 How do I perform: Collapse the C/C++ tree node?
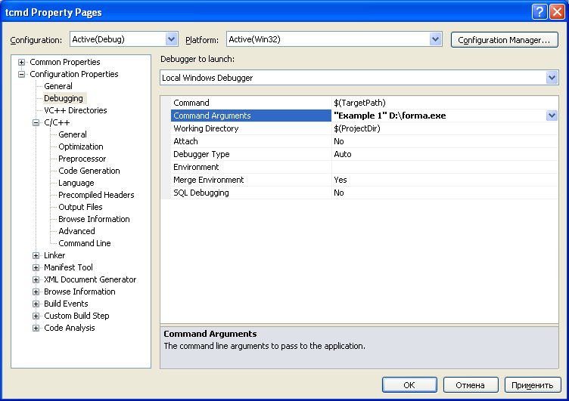(36, 122)
